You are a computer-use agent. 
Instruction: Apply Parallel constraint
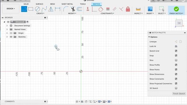(115, 9)
